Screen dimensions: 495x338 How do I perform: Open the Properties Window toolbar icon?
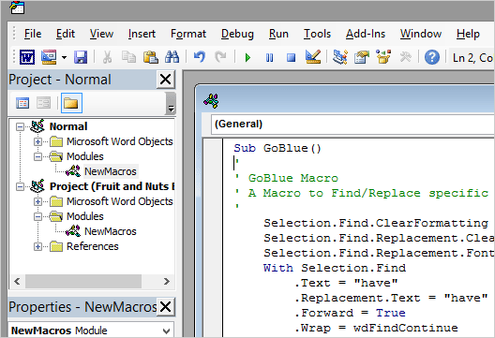362,57
